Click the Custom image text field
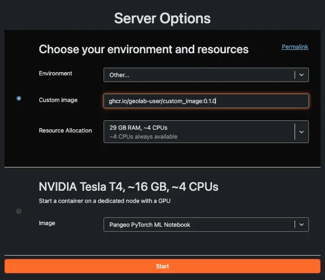The width and height of the screenshot is (325, 280). (x=206, y=101)
